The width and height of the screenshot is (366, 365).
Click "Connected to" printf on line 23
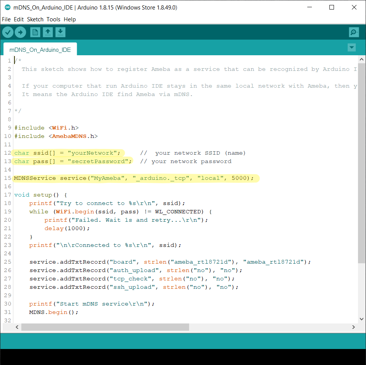click(x=105, y=245)
